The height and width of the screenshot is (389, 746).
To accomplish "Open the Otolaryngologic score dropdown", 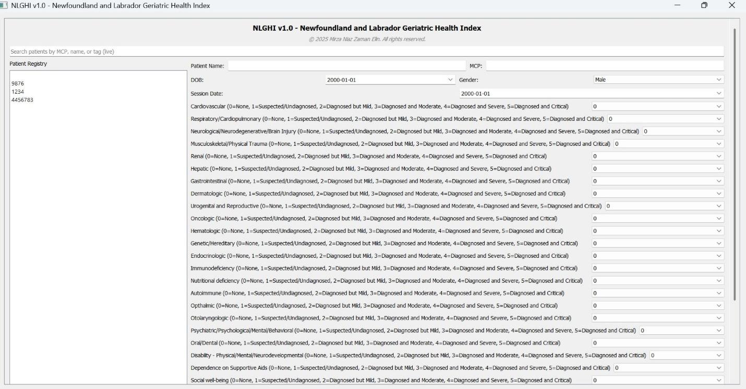I will click(658, 318).
